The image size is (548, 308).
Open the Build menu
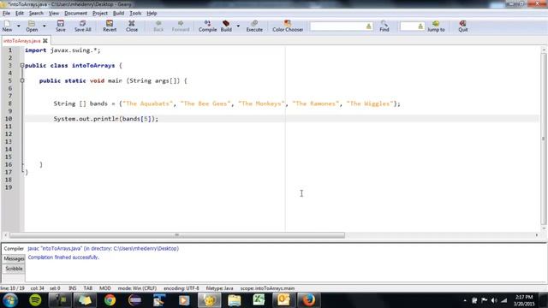pos(118,14)
